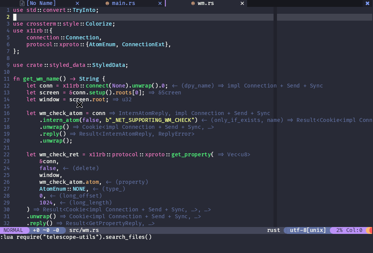Click the '(long_length)' parameter hint

(x=91, y=203)
